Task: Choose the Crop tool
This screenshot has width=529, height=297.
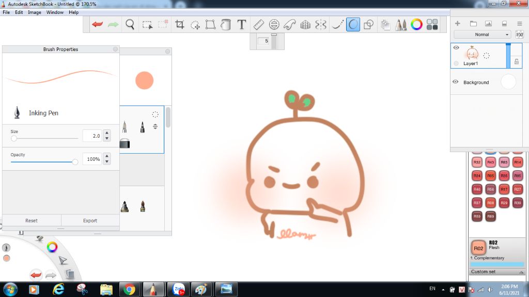Action: point(179,24)
